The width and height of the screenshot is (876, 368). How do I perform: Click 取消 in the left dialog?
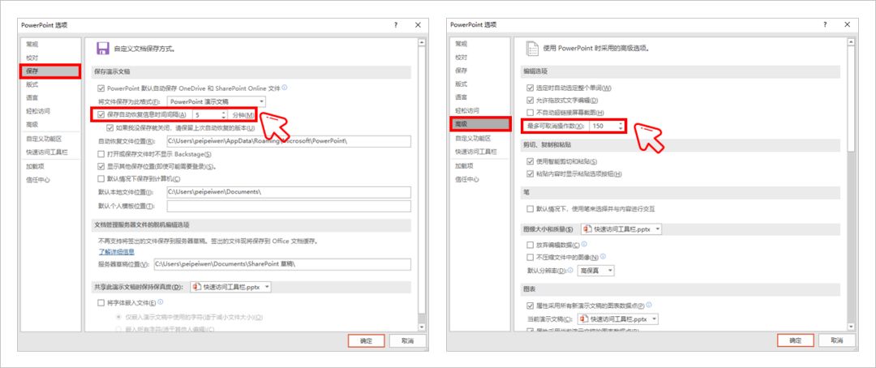[x=406, y=341]
